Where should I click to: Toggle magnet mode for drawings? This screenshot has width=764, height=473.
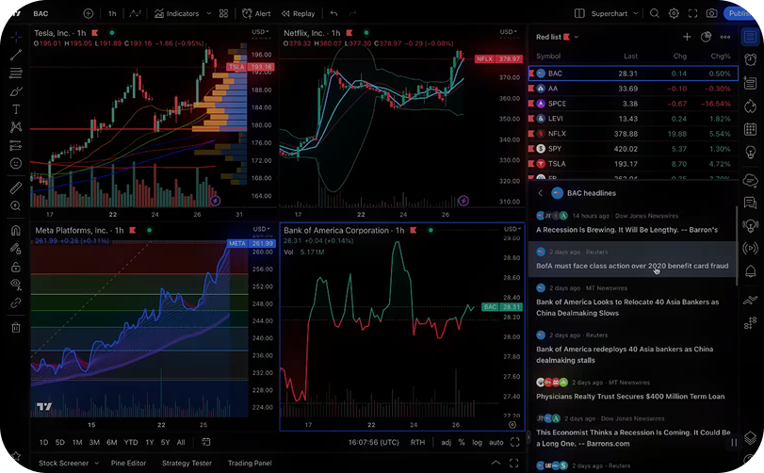coord(16,230)
